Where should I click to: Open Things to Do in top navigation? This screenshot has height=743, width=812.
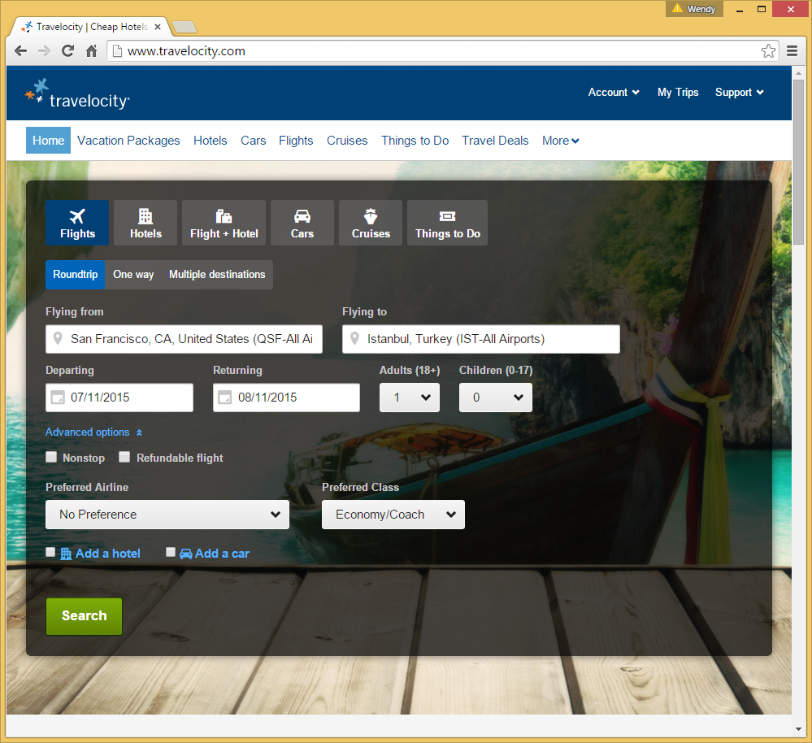[415, 141]
